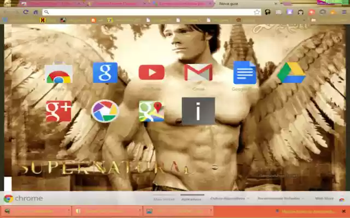This screenshot has height=218, width=350.
Task: Select the 'Mais visitados' footer tab
Action: pyautogui.click(x=164, y=199)
